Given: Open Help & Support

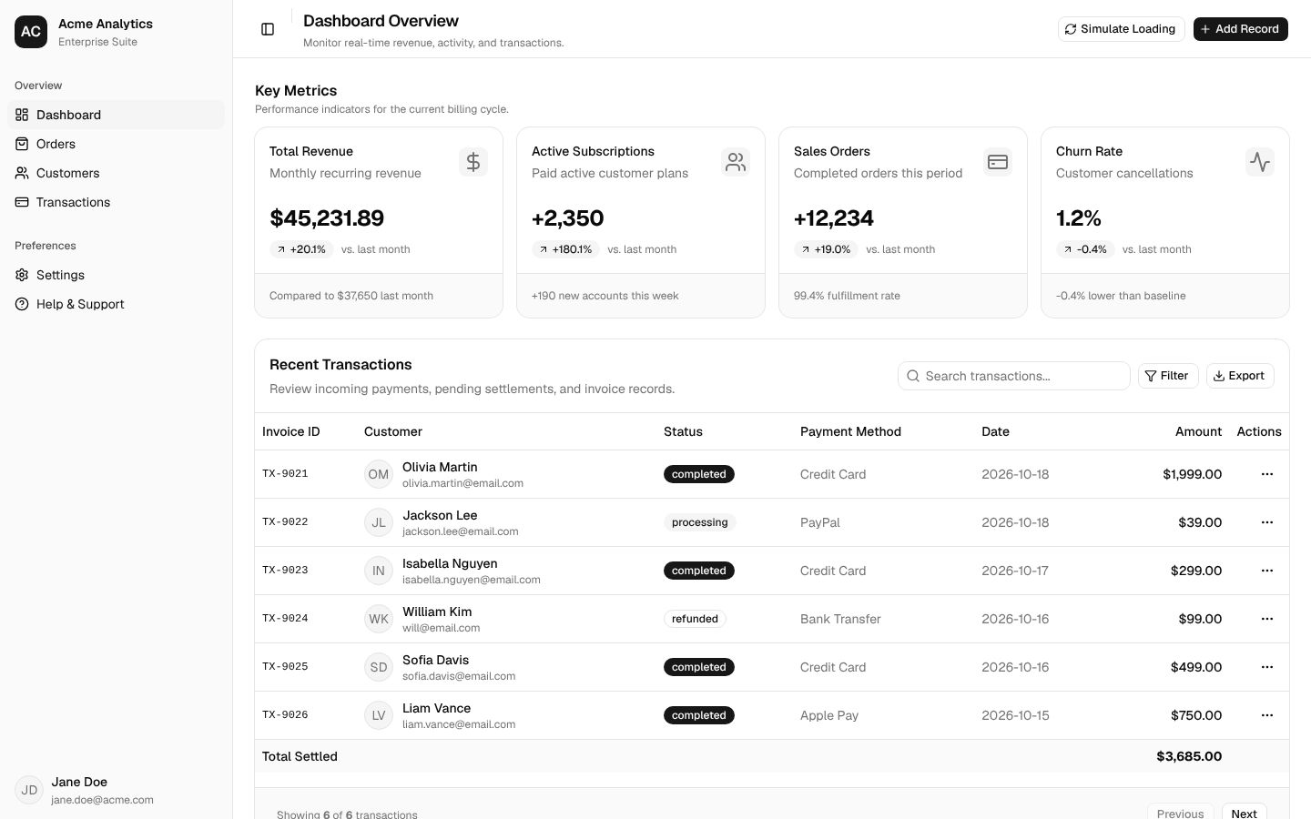Looking at the screenshot, I should (116, 304).
